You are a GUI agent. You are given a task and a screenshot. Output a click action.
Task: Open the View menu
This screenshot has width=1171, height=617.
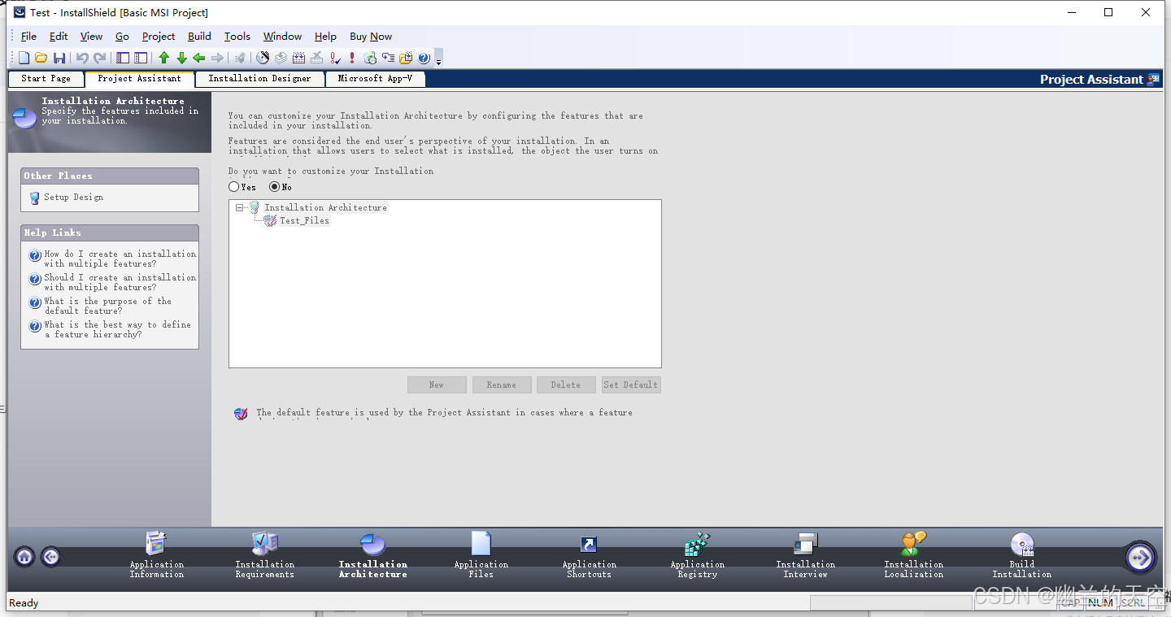(91, 37)
